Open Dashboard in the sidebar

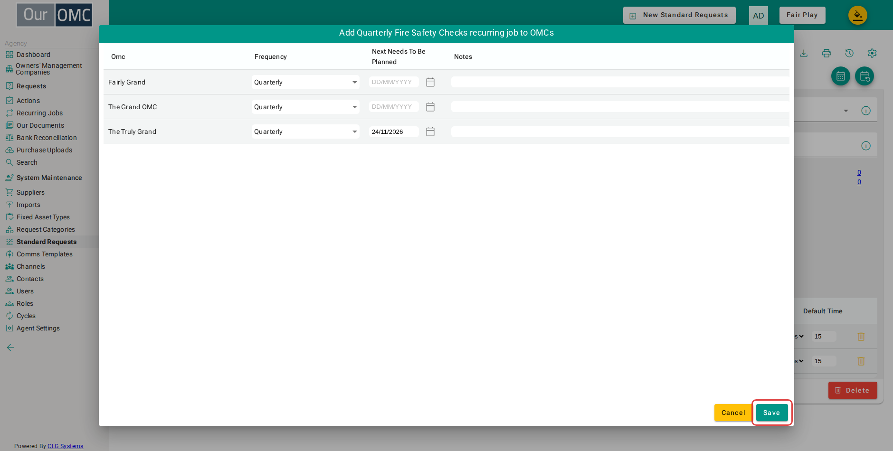click(x=33, y=55)
